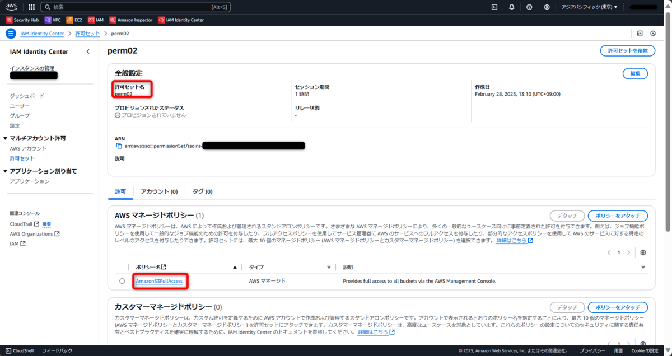The width and height of the screenshot is (672, 356).
Task: Click the デタッチ button for AWS managed policies
Action: (x=567, y=216)
